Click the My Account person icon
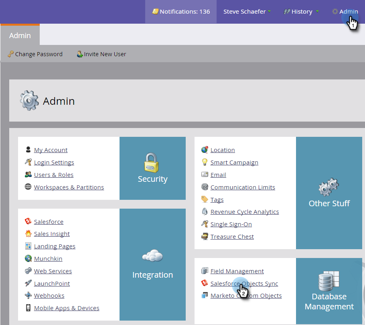This screenshot has height=325, width=365. point(28,150)
